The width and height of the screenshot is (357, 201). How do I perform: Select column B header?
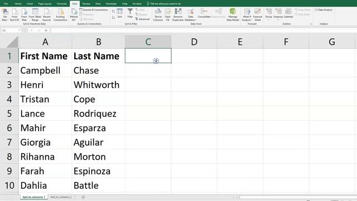pos(98,42)
